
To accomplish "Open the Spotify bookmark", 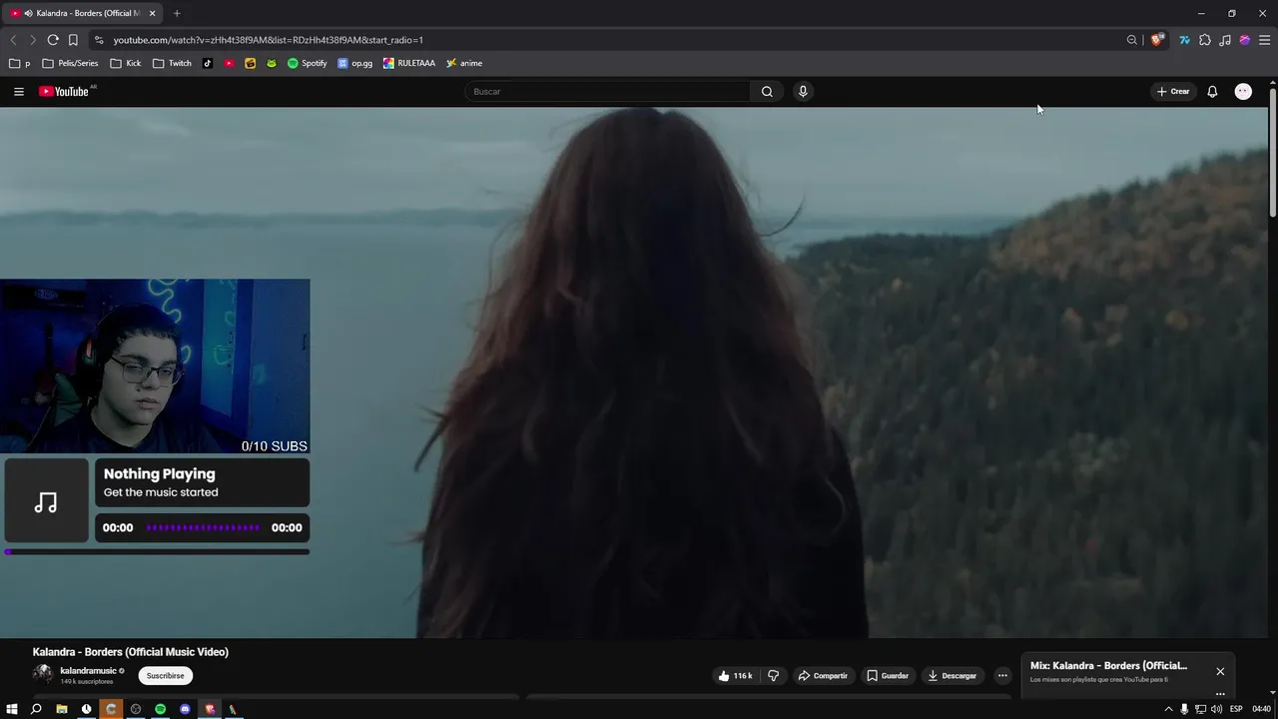I will click(307, 63).
